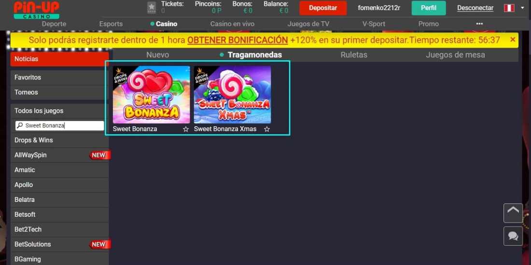Select BGaming provider

point(59,259)
